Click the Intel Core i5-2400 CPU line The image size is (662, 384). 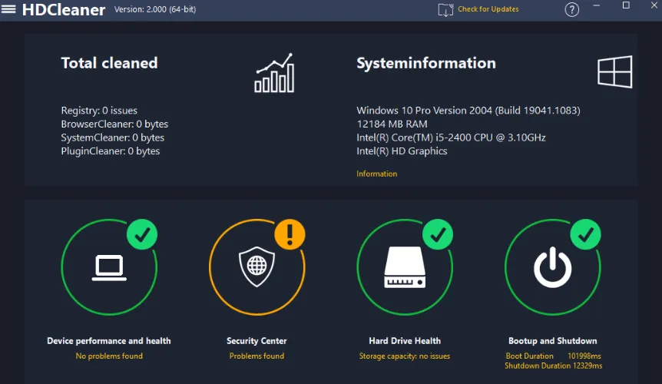click(x=451, y=137)
